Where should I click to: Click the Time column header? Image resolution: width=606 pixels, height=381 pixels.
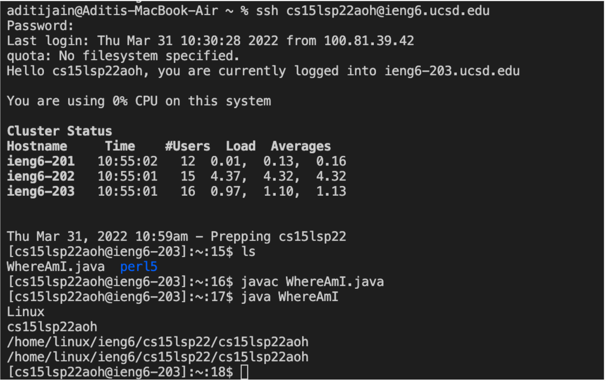[120, 146]
